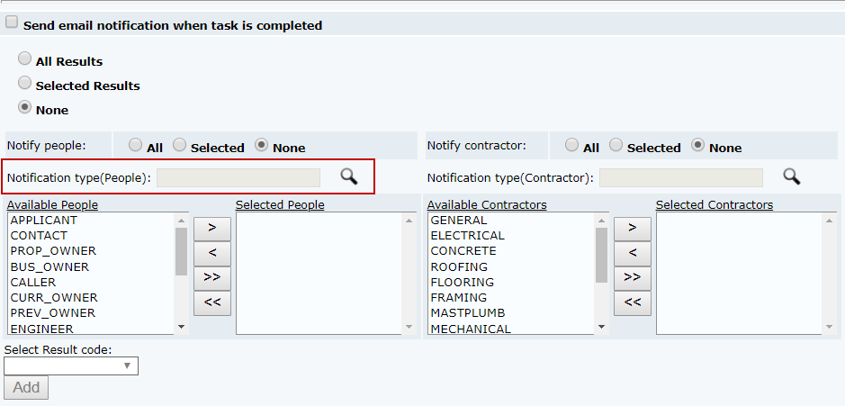Click the Notification type(People) input field
Screen dimensions: 845x406
pos(238,177)
